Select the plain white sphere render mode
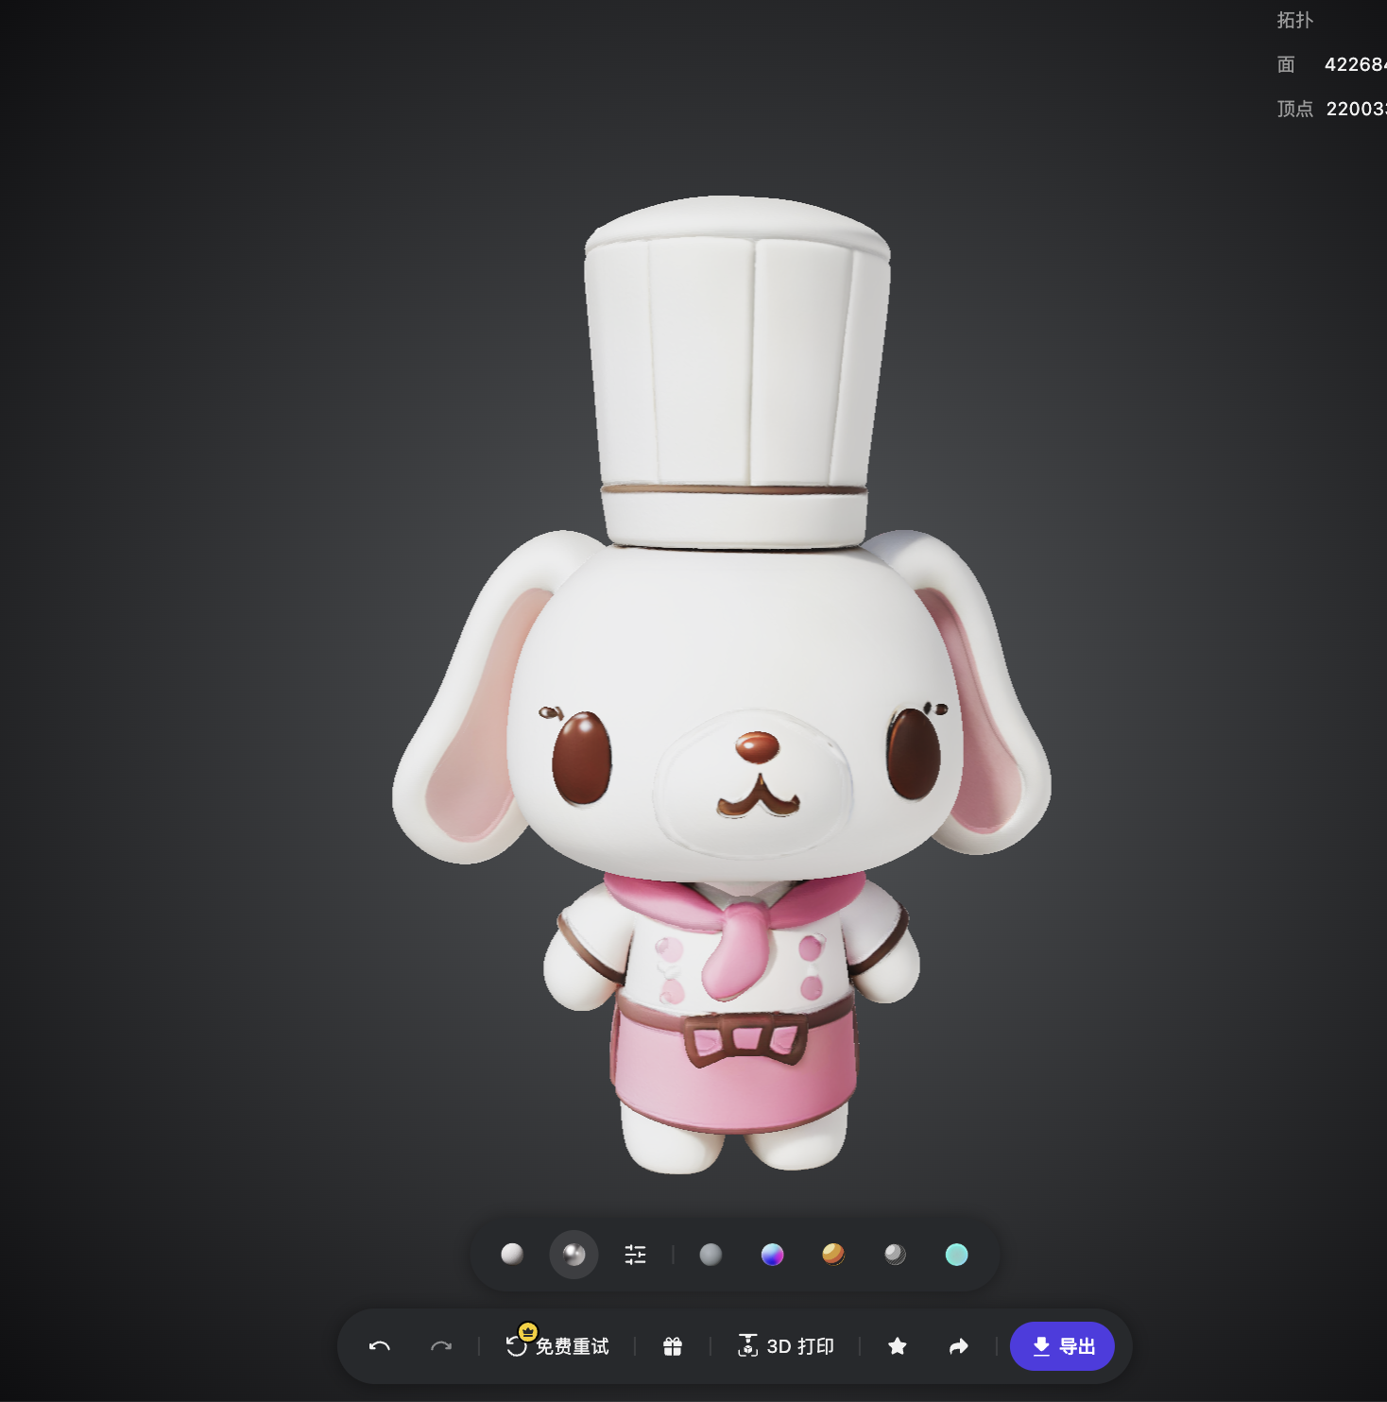1387x1402 pixels. [512, 1254]
